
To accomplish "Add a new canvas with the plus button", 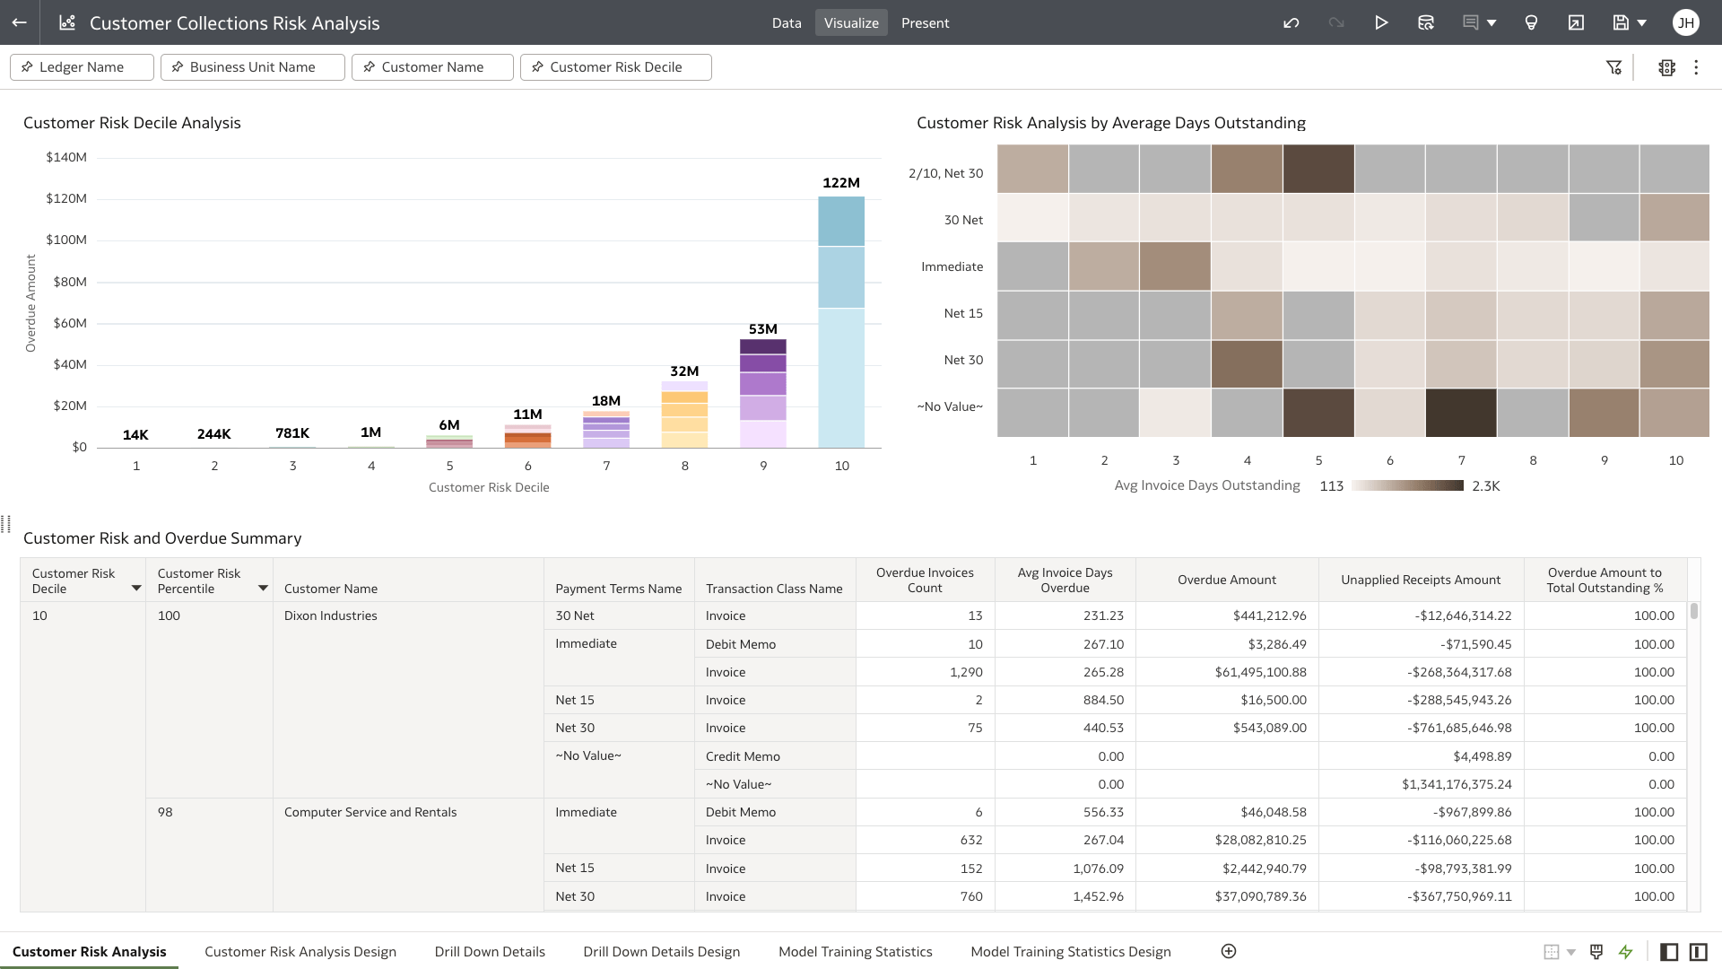I will [x=1229, y=951].
